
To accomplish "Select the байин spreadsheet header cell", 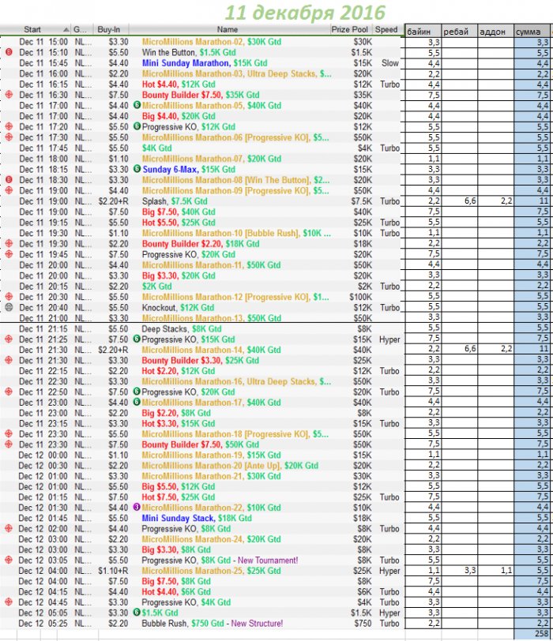I will pos(423,32).
